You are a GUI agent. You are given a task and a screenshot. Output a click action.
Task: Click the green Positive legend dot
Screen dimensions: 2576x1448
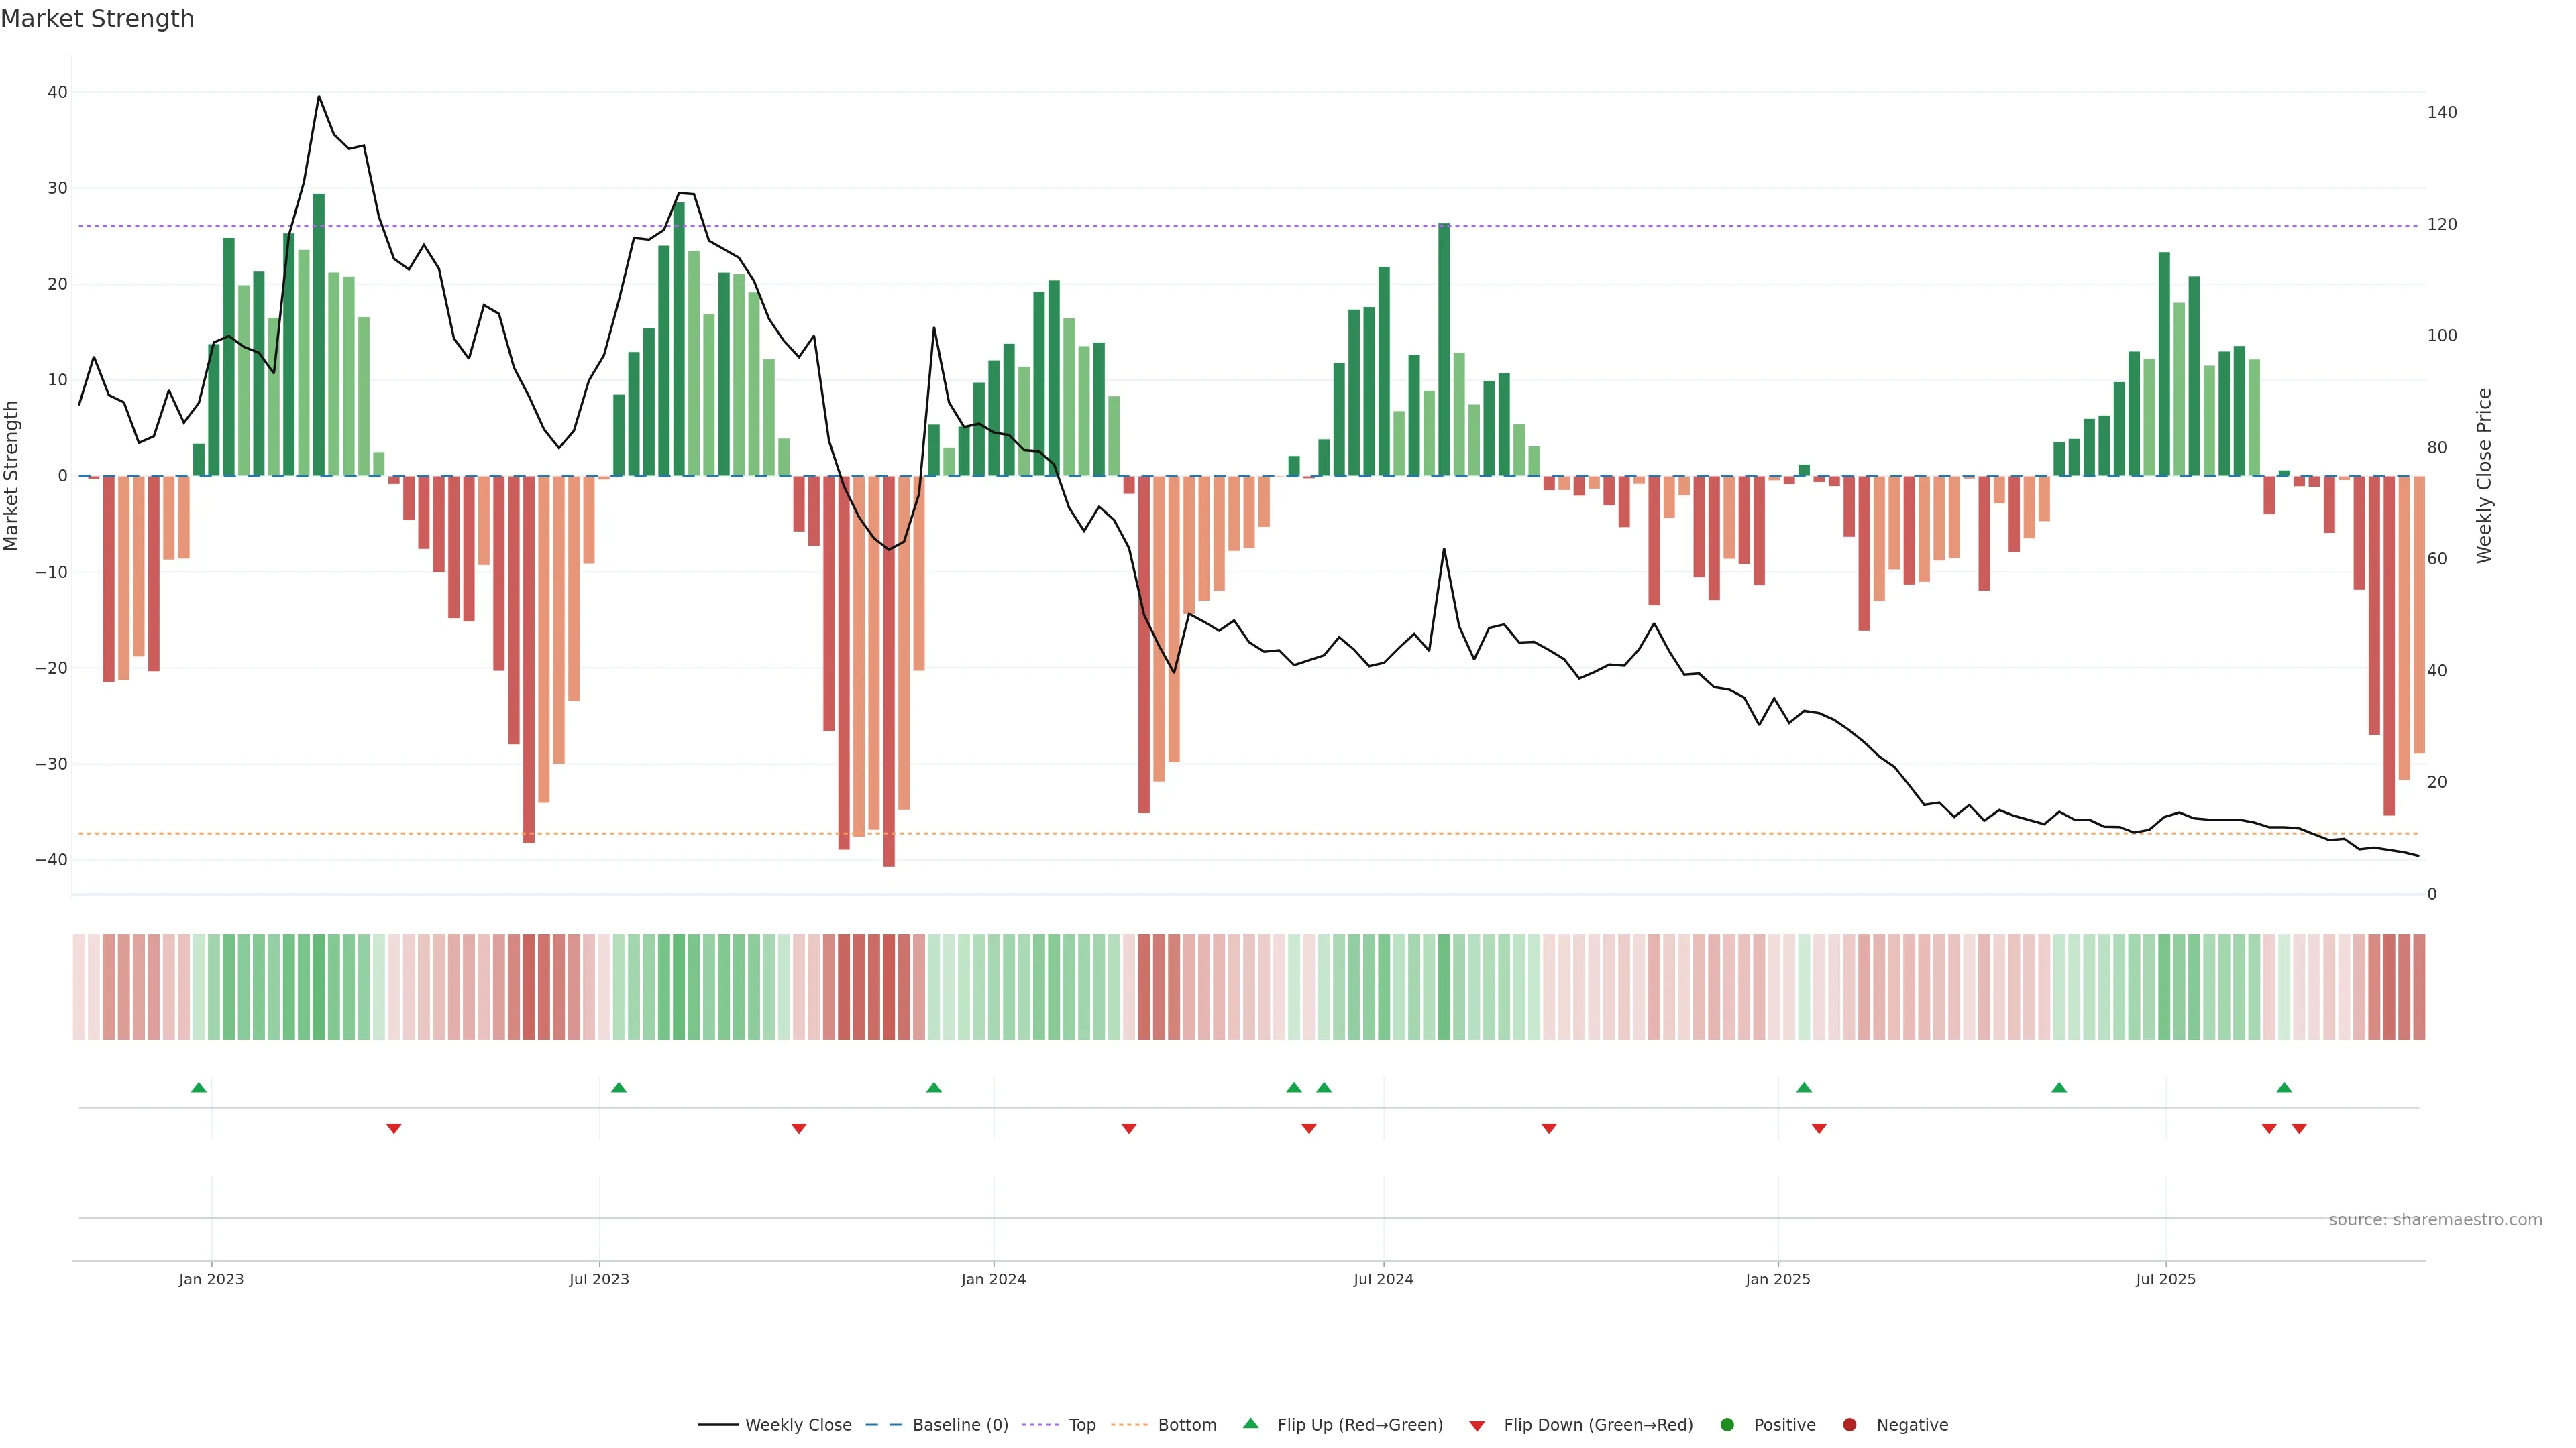[x=1727, y=1425]
